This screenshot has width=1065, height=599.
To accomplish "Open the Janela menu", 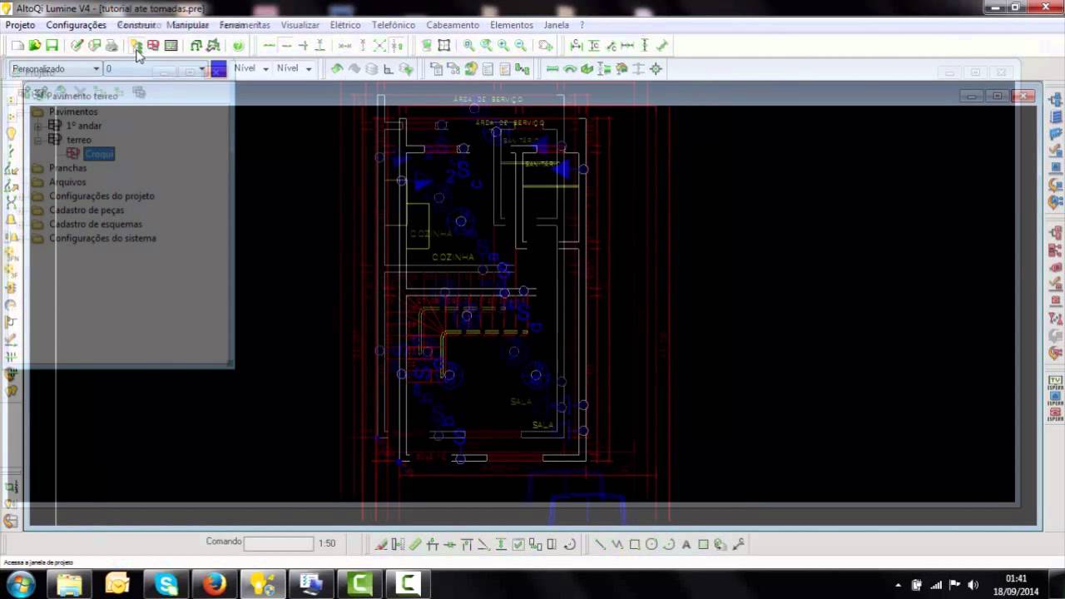I will tap(557, 25).
